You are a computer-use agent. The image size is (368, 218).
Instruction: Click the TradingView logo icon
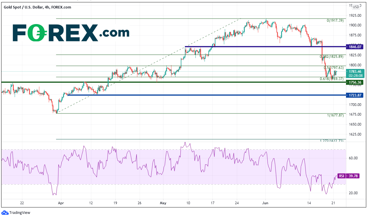[5, 212]
